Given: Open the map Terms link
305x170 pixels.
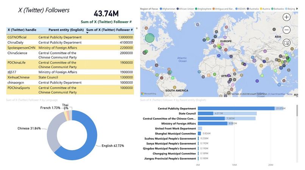Looking at the screenshot, I should coord(289,94).
